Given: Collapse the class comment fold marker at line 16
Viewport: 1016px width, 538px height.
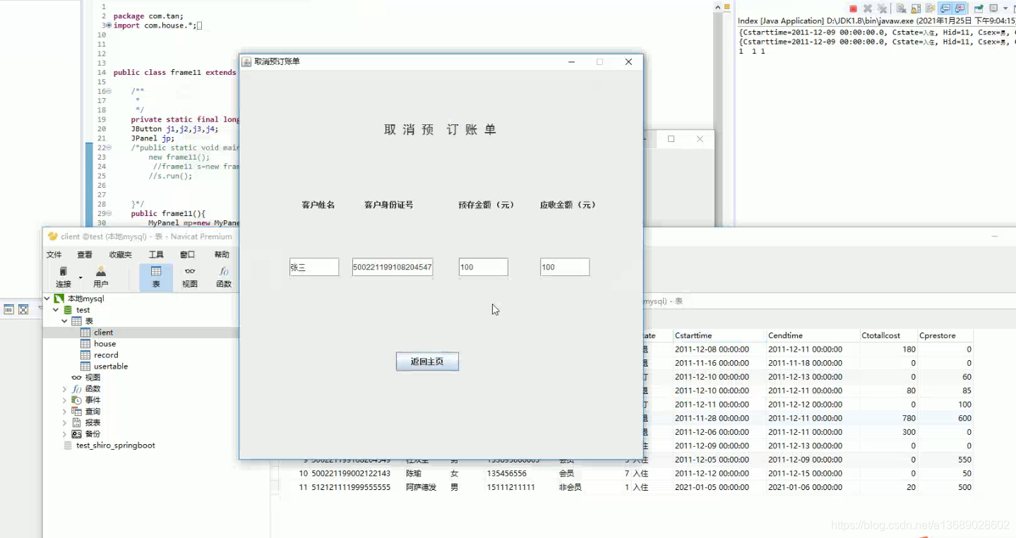Looking at the screenshot, I should [109, 91].
